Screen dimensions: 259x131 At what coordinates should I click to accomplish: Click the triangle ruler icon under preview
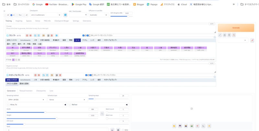203,126
